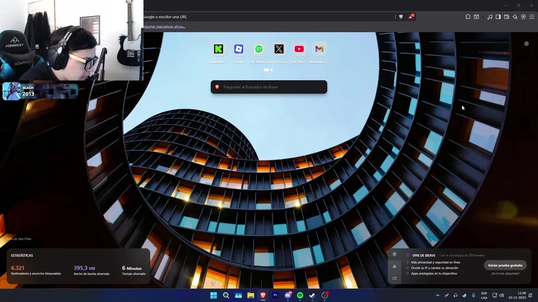Open Discord from taskbar
This screenshot has width=538, height=302.
[288, 295]
